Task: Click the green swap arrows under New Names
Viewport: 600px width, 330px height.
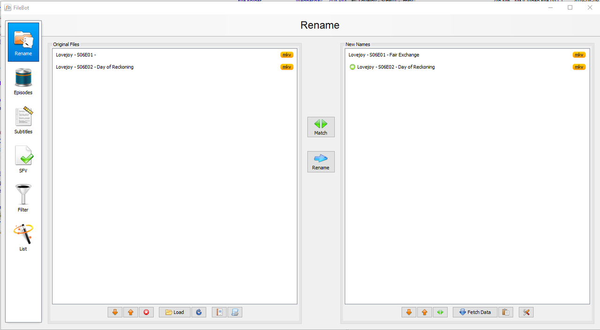Action: coord(440,312)
